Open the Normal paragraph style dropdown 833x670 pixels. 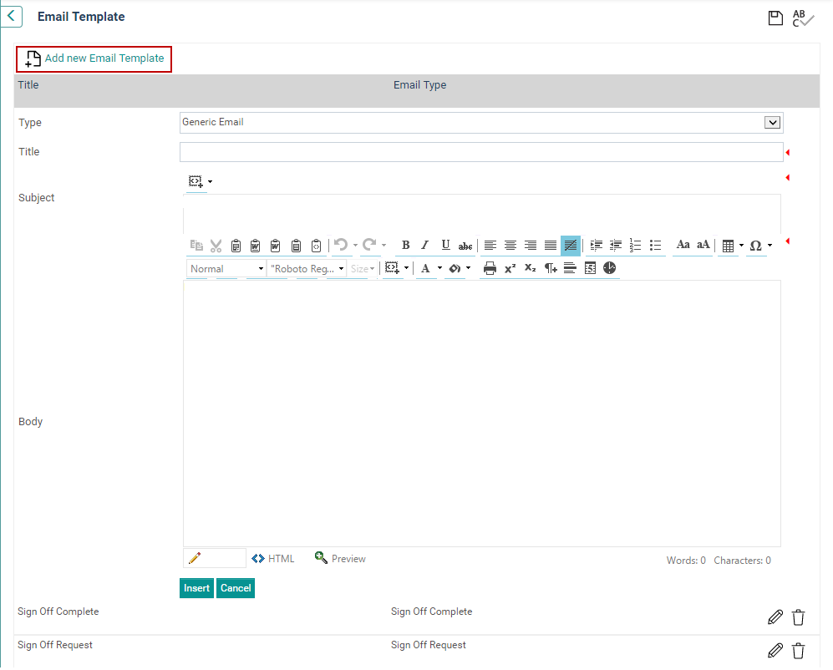[x=226, y=269]
